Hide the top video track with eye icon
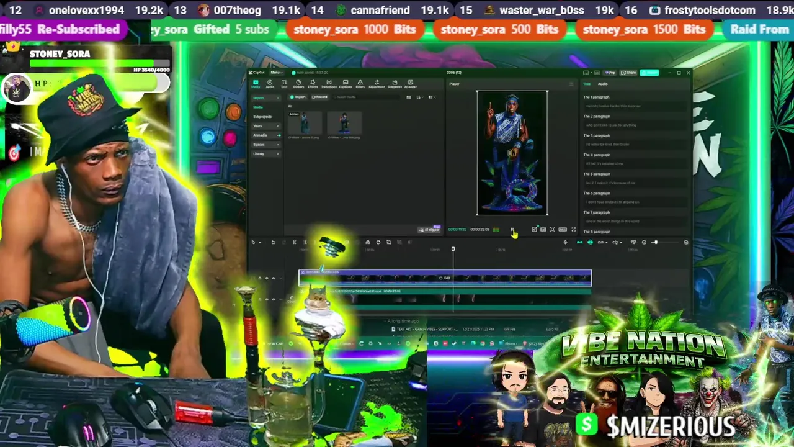 (267, 278)
